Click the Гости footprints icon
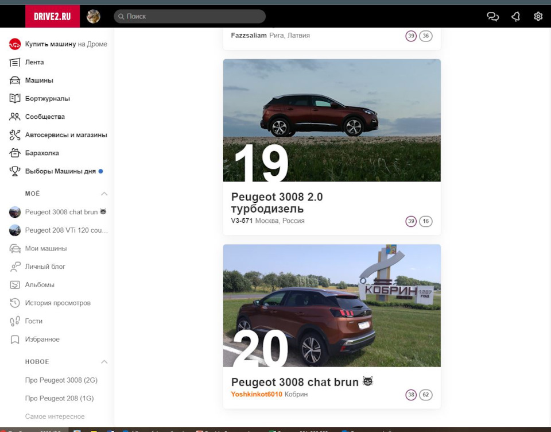 pos(15,321)
